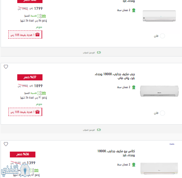Image resolution: width=182 pixels, height=178 pixels.
Task: Open Gree wifi air conditioner thumbnail
Action: pyautogui.click(x=159, y=91)
